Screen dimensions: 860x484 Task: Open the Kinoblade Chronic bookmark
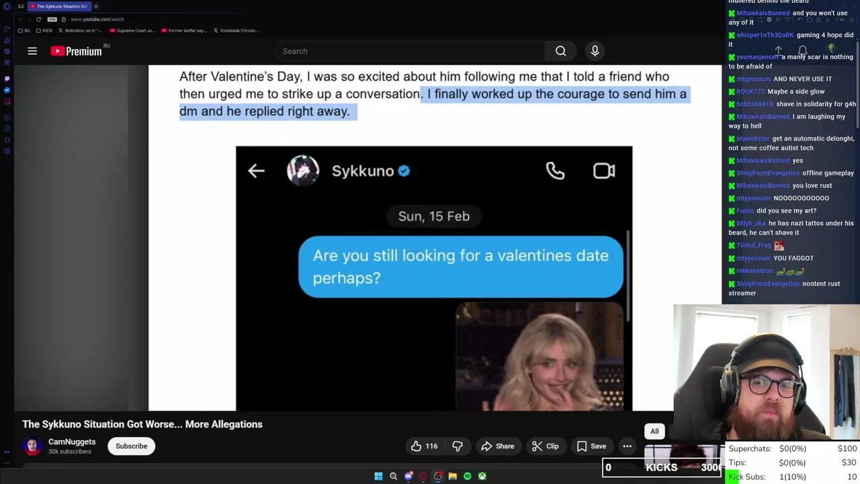point(235,30)
